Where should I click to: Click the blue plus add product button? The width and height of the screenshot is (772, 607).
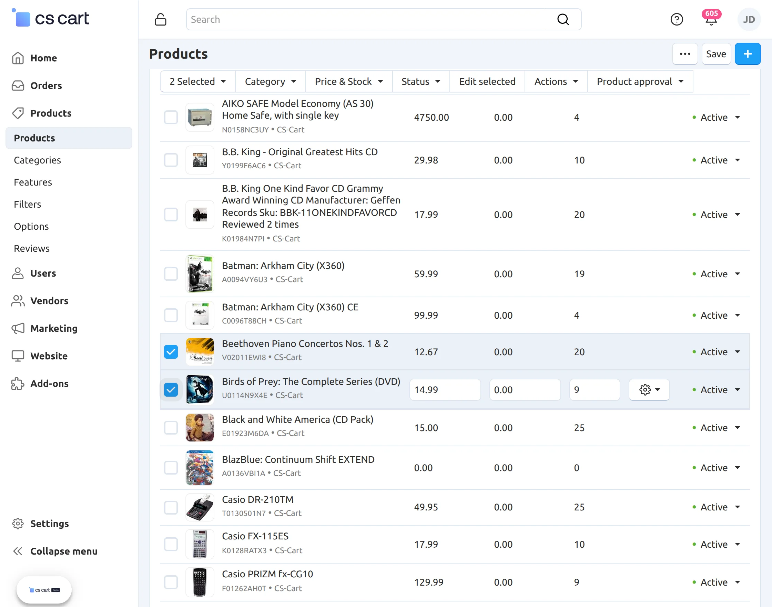click(748, 54)
